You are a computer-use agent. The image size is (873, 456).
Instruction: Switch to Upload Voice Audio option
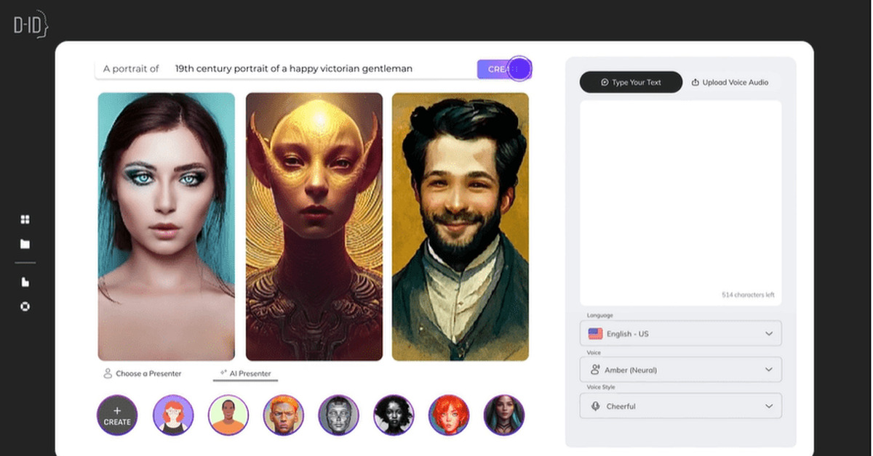point(730,82)
